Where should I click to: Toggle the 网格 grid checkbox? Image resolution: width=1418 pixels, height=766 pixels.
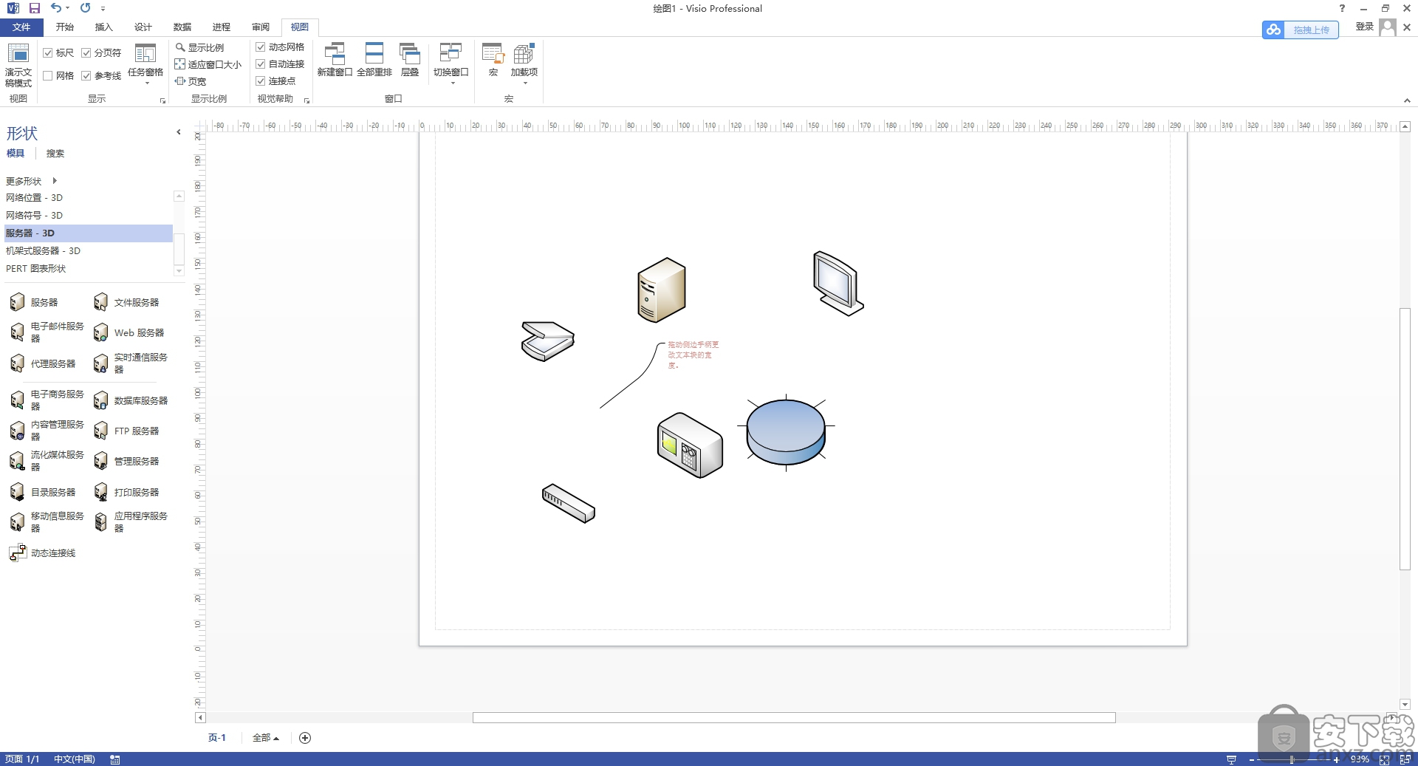(48, 75)
